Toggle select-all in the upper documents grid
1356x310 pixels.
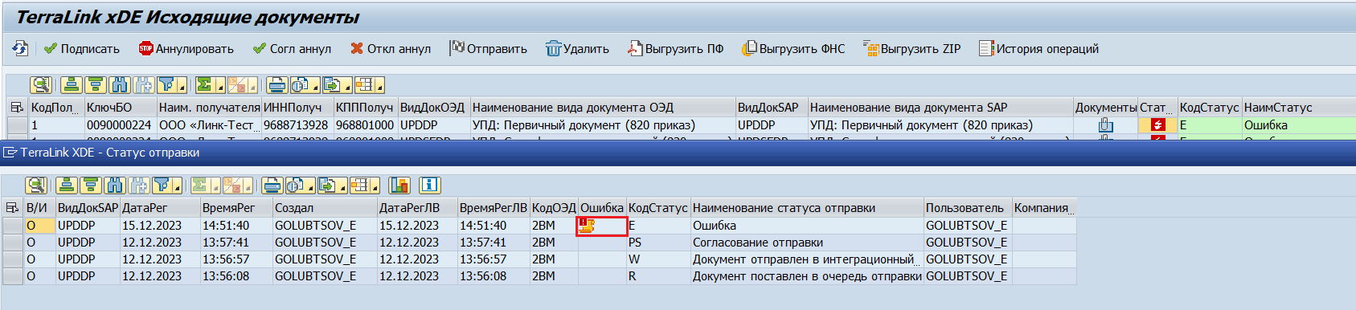tap(17, 107)
